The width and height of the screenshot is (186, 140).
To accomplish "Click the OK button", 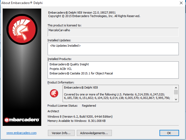I will pos(169,133).
